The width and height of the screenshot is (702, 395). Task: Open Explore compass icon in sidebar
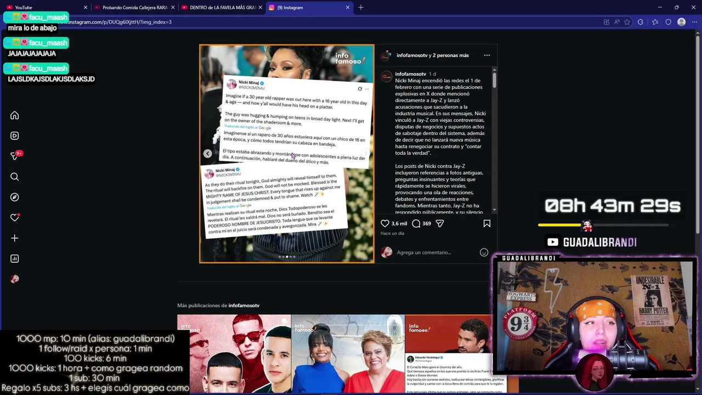(15, 197)
